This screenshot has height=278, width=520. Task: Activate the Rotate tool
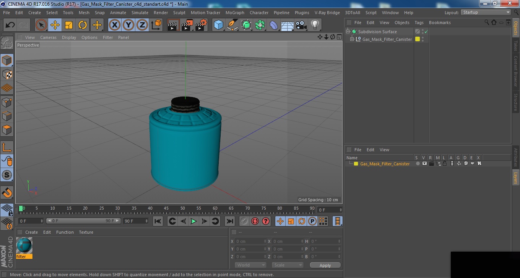(83, 25)
